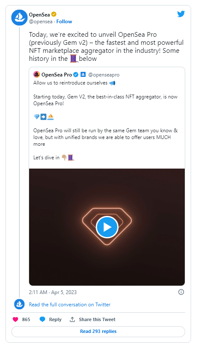Click the OpenSea display name
Image resolution: width=197 pixels, height=349 pixels.
pyautogui.click(x=39, y=15)
